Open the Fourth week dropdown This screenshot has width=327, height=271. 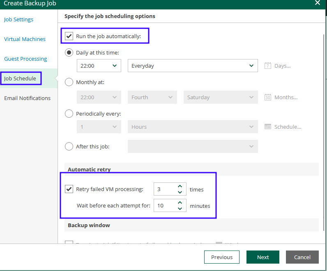(152, 97)
